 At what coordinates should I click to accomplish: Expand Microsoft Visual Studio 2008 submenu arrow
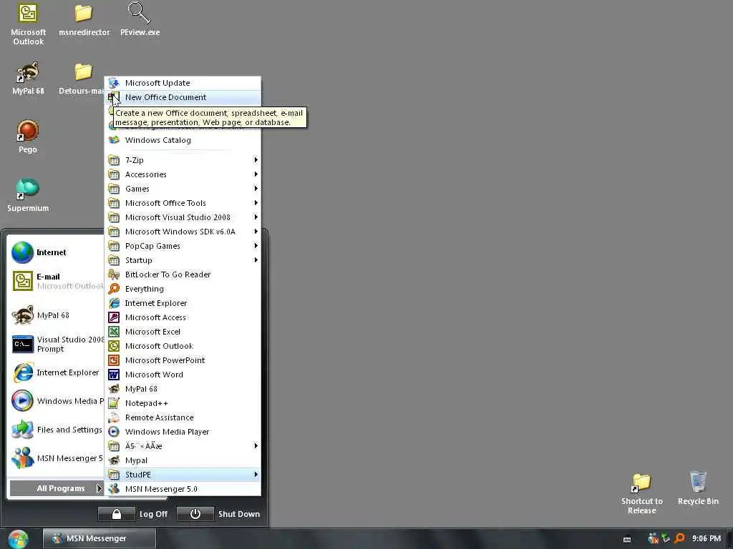(256, 217)
